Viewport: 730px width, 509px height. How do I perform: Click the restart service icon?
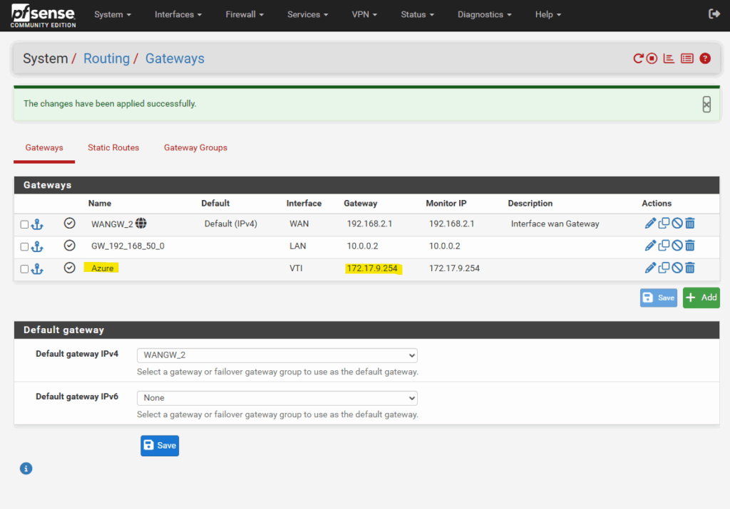(x=638, y=58)
